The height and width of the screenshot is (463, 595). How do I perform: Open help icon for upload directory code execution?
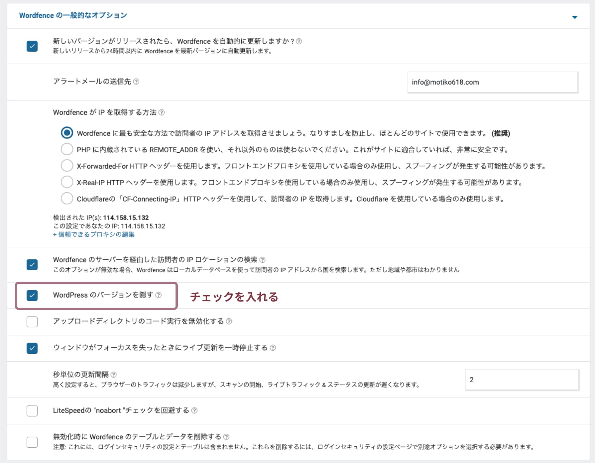[x=229, y=321]
